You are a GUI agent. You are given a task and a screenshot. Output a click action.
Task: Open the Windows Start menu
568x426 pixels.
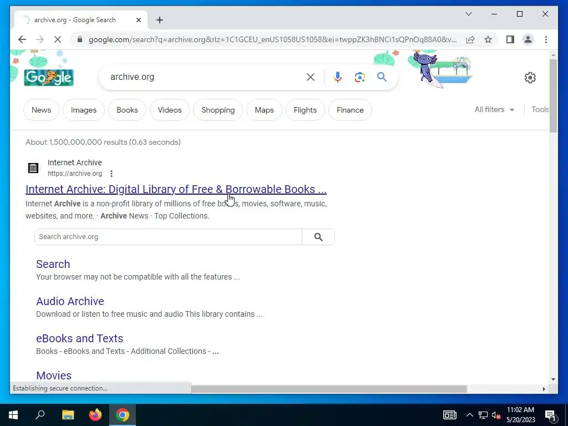tap(13, 415)
